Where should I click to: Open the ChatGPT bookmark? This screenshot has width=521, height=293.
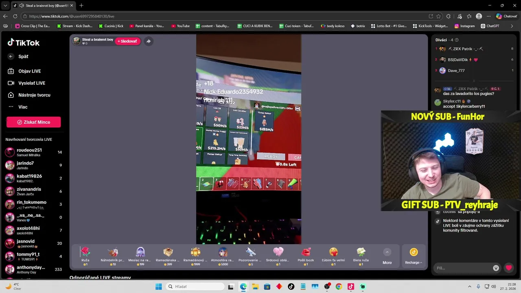tap(489, 26)
